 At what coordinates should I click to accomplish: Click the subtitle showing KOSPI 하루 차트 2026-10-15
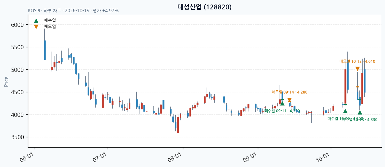73,11
